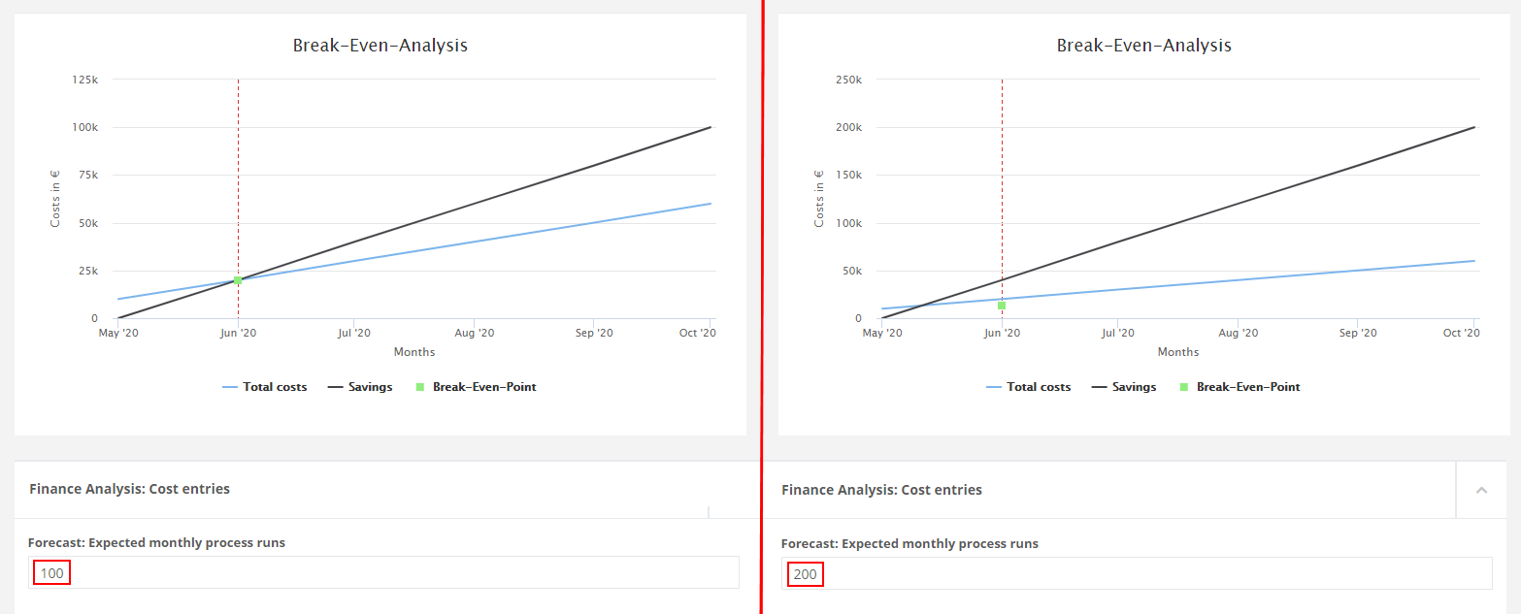Click green break-even marker in left chart
The height and width of the screenshot is (614, 1521).
[238, 280]
